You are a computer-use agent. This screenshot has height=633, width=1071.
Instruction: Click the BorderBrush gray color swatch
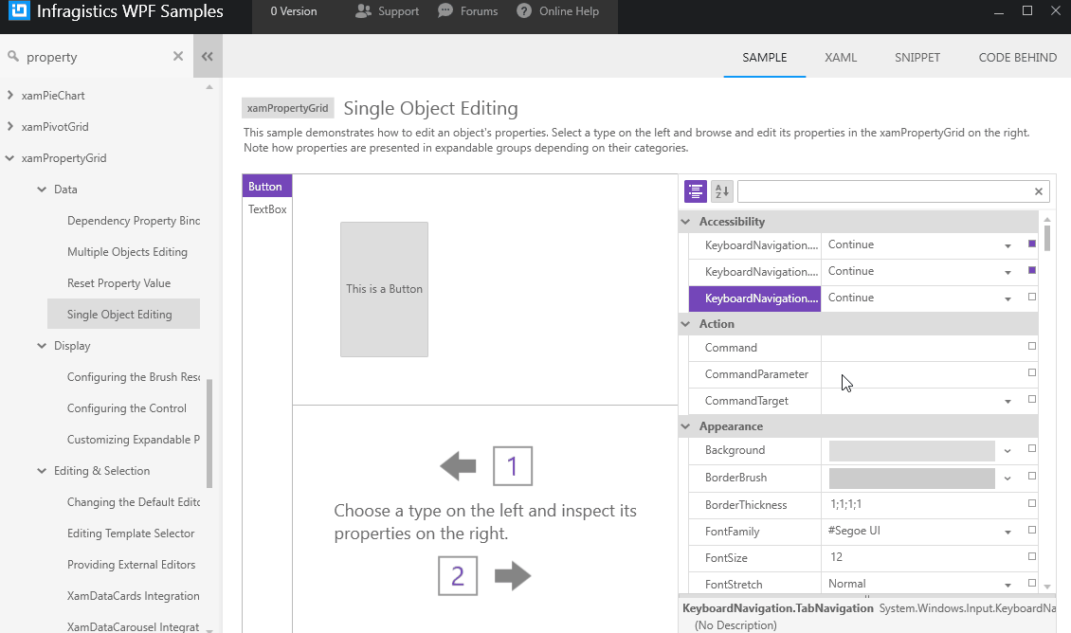(x=910, y=478)
